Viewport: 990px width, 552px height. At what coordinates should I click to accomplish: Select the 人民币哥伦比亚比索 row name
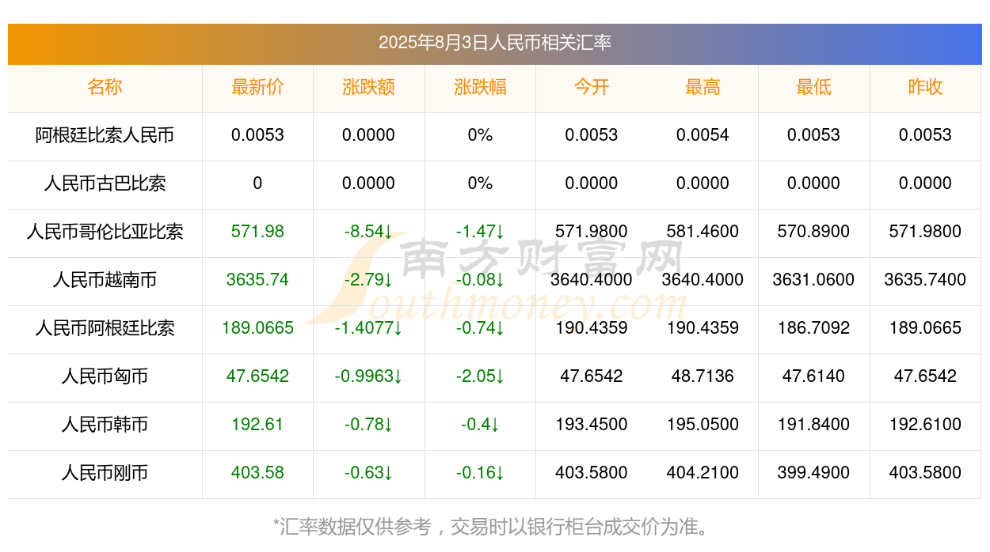pyautogui.click(x=105, y=232)
